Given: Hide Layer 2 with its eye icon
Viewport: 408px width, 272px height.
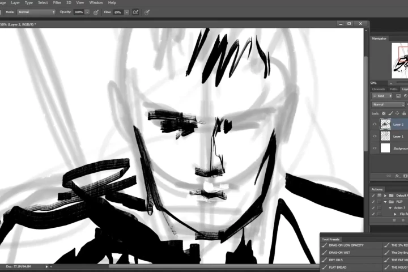Looking at the screenshot, I should (375, 125).
